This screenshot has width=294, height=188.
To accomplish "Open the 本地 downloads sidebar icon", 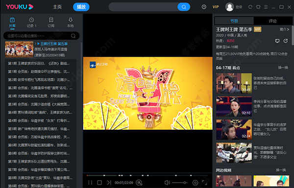I will (x=71, y=23).
